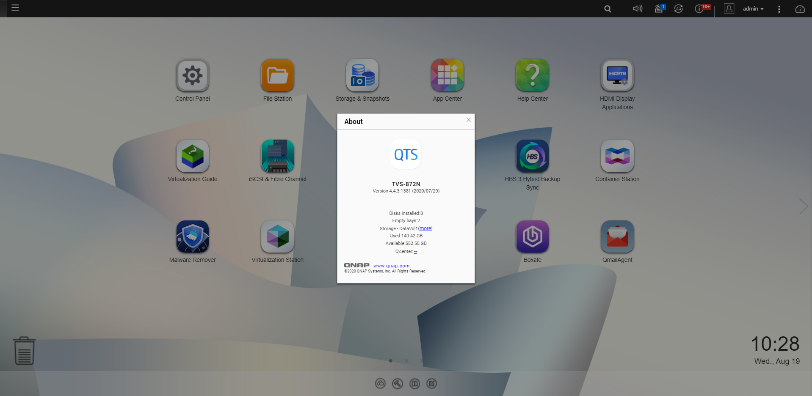Open the three-dot more options menu
Viewport: 812px width, 396px height.
point(779,9)
